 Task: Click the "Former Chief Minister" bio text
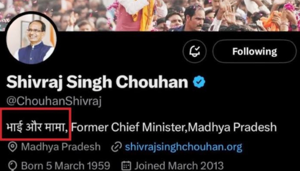127,127
